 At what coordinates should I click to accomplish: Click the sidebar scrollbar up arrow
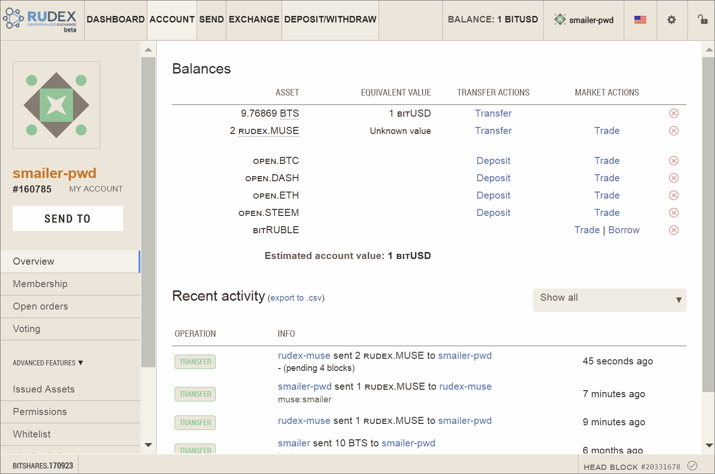tap(148, 50)
